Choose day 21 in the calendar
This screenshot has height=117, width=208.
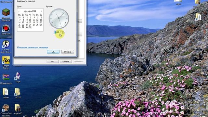19,25
